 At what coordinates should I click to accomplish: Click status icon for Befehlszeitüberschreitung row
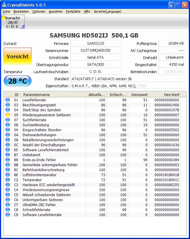tap(8, 170)
